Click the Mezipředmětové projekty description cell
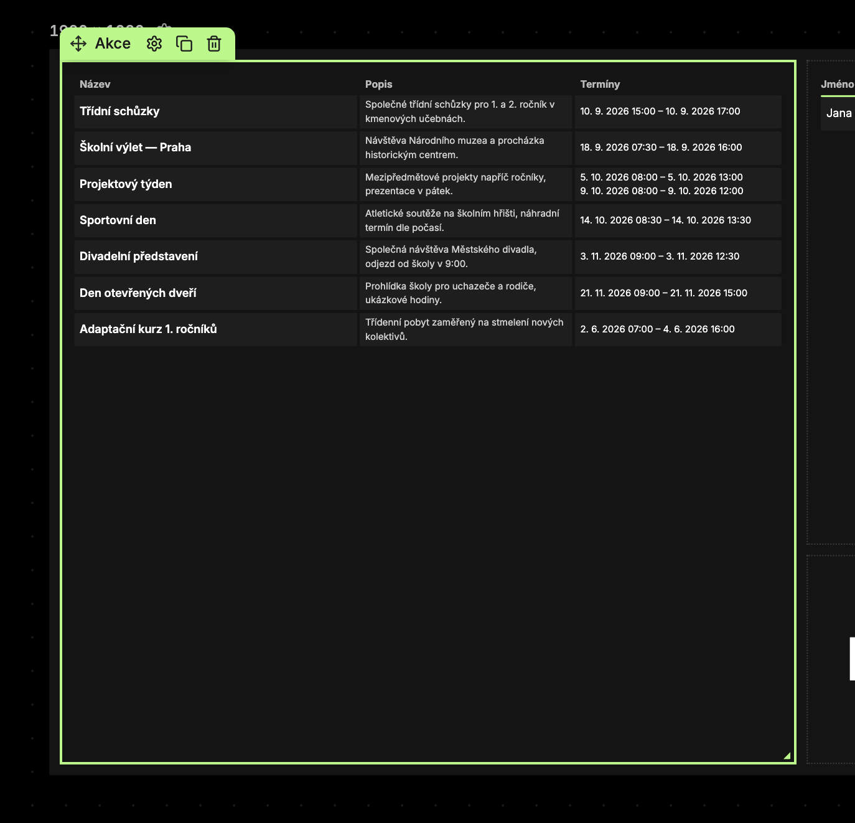Viewport: 855px width, 823px height. (x=465, y=184)
